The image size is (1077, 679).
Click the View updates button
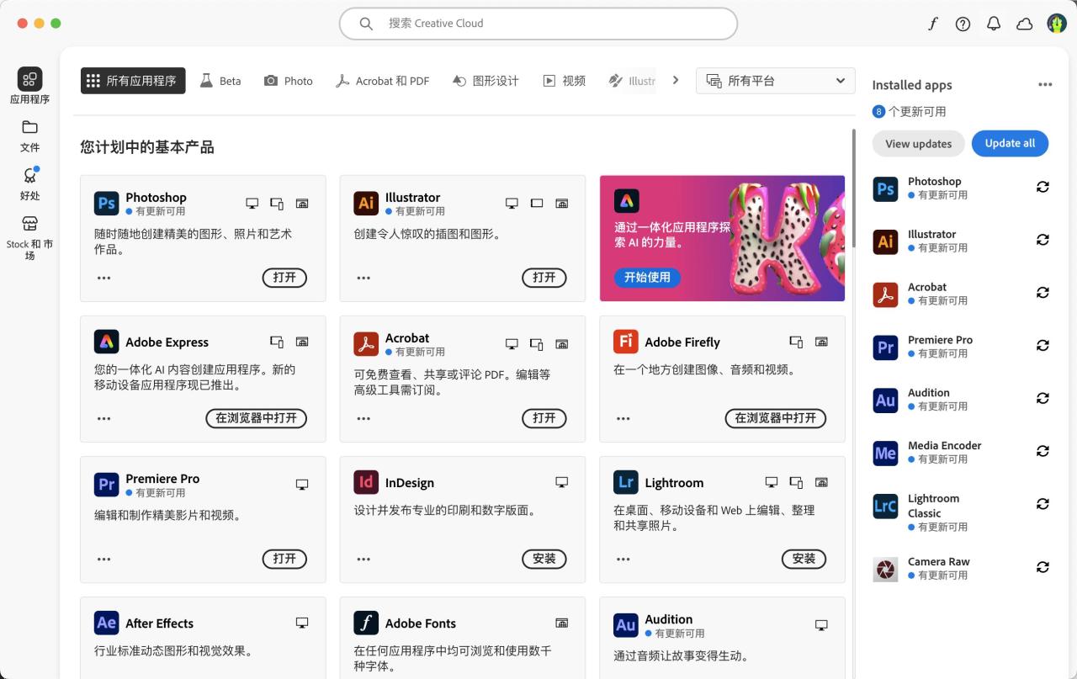[918, 143]
